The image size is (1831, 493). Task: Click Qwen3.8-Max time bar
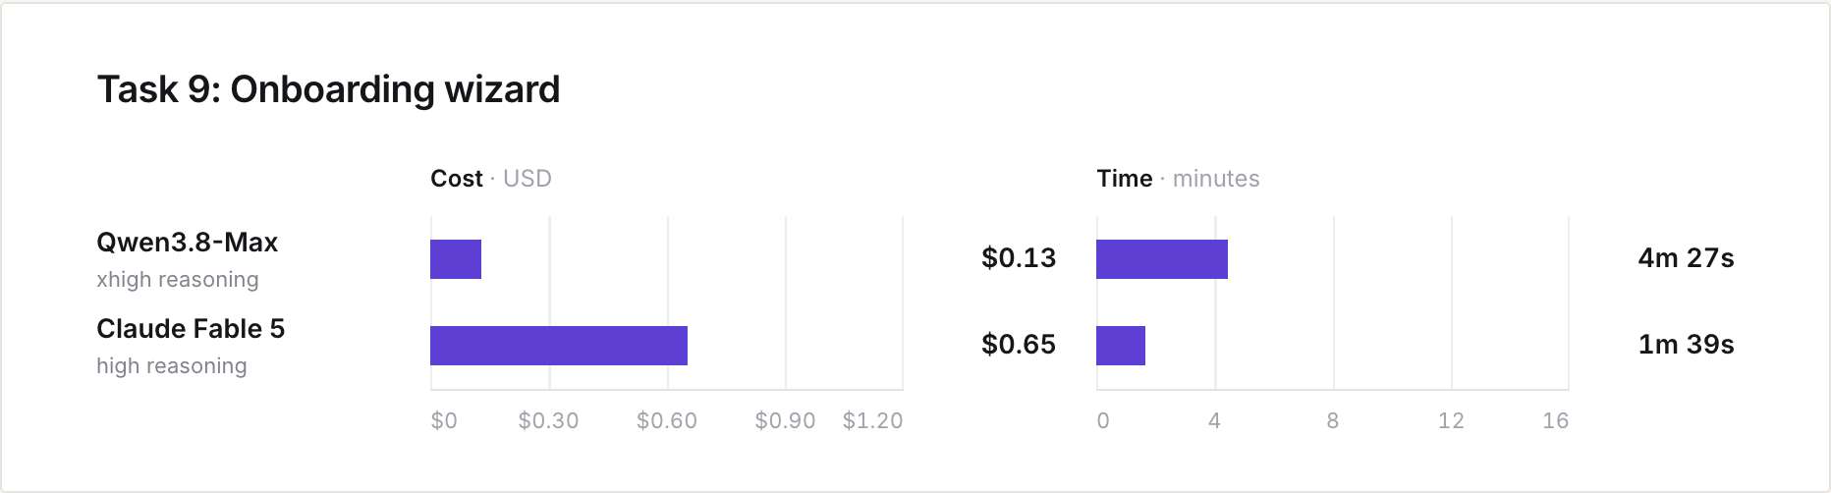tap(1162, 259)
